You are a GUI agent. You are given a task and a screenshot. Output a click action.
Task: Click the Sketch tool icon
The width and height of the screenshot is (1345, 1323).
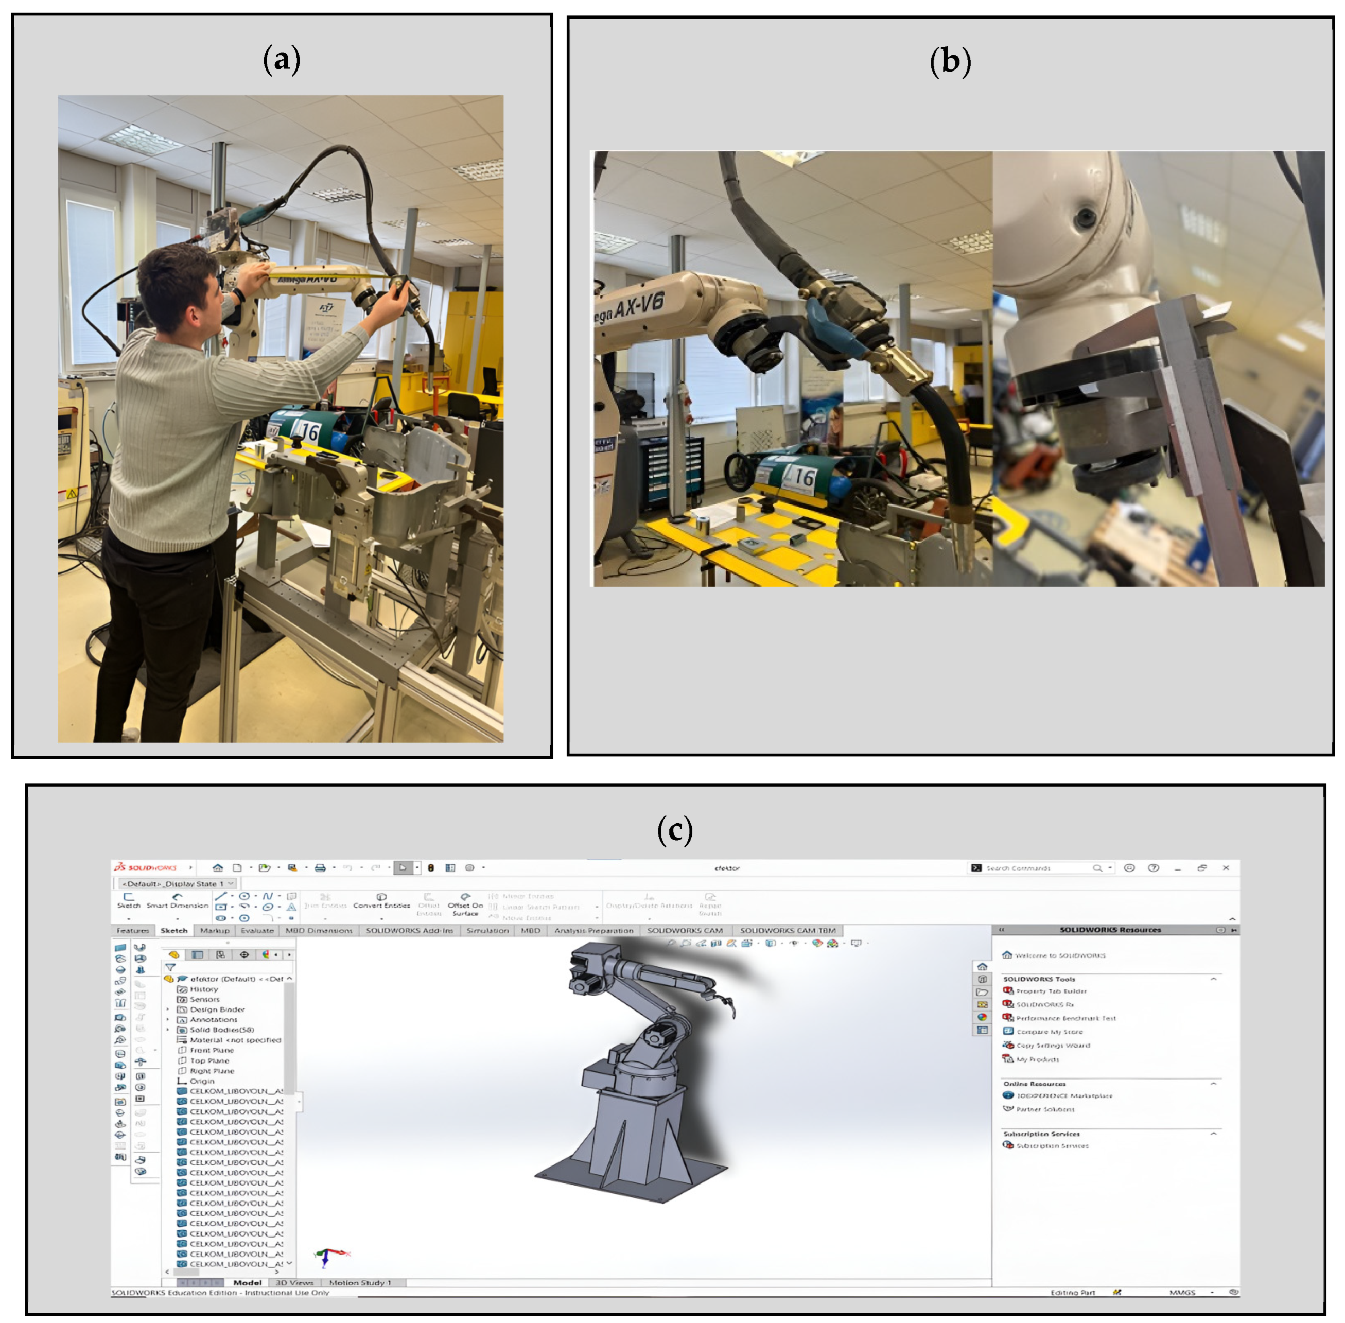tap(129, 900)
